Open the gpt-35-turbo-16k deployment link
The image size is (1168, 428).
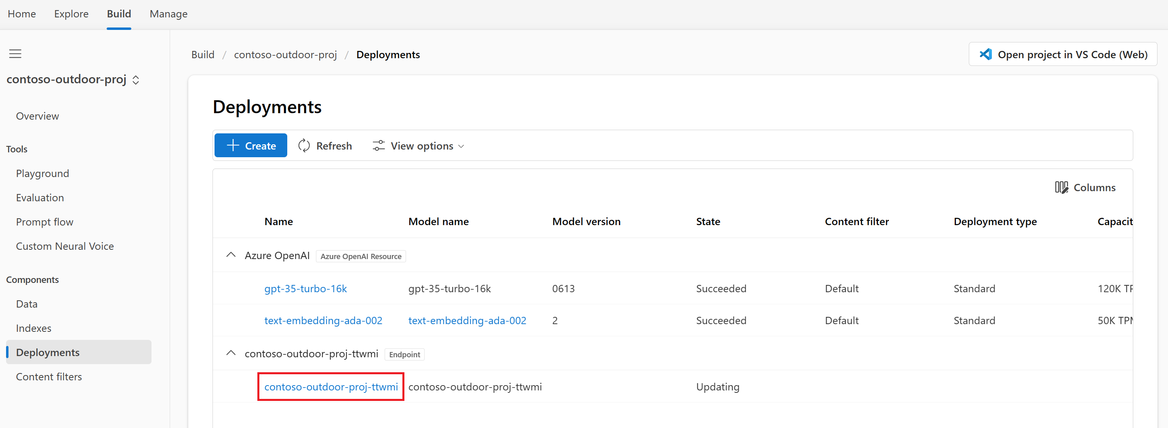(x=305, y=288)
